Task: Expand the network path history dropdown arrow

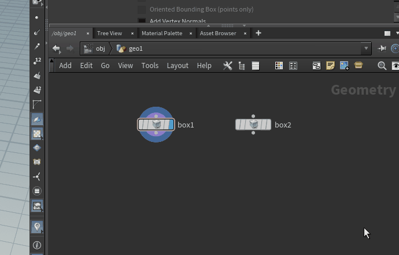Action: (x=367, y=49)
